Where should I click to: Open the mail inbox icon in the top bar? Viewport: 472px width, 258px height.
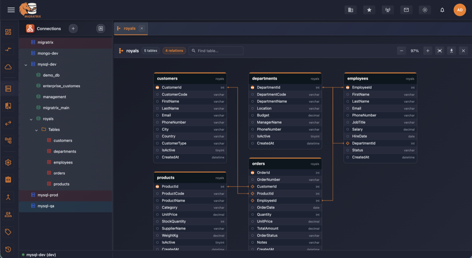coord(406,9)
